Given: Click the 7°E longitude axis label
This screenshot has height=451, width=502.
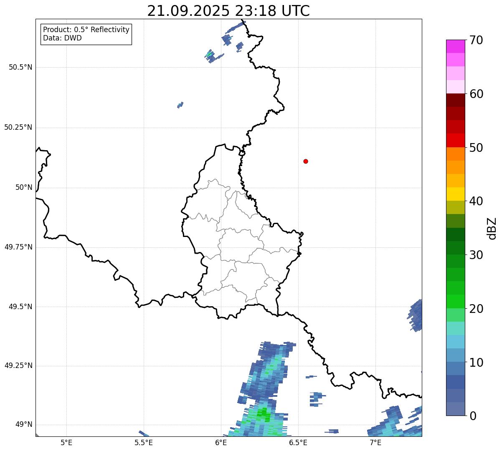Looking at the screenshot, I should click(375, 442).
